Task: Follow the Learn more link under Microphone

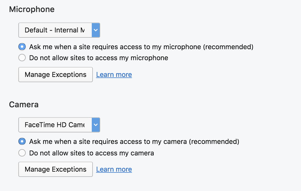Action: [x=114, y=75]
